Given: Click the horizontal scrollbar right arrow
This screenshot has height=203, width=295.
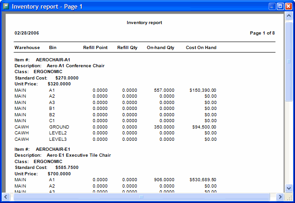Looking at the screenshot, I should point(280,197).
